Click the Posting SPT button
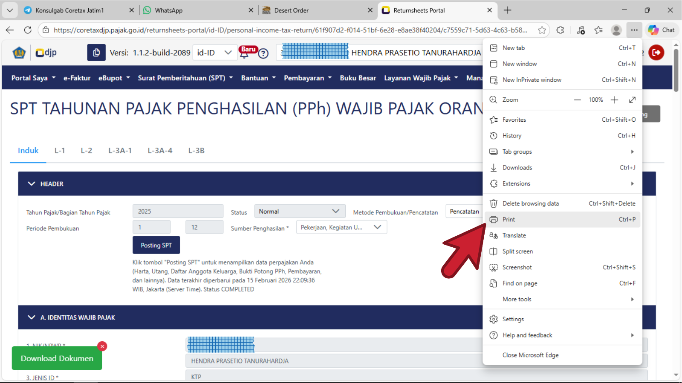This screenshot has width=682, height=383. 156,245
